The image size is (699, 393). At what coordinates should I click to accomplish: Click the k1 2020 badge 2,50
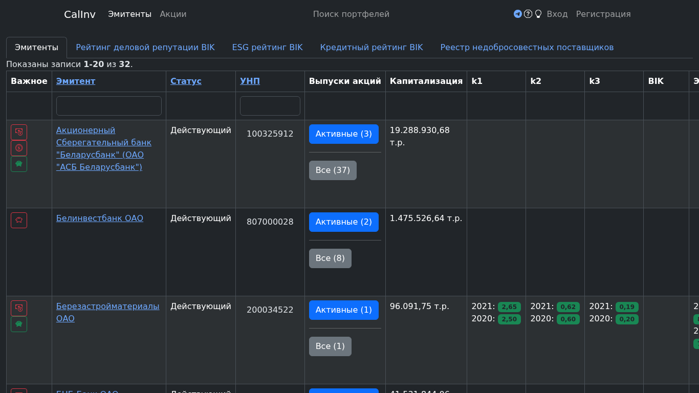pyautogui.click(x=509, y=319)
